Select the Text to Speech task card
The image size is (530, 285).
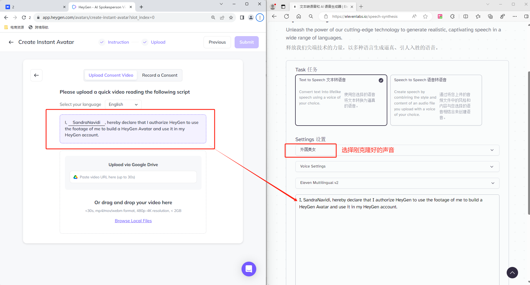[341, 100]
